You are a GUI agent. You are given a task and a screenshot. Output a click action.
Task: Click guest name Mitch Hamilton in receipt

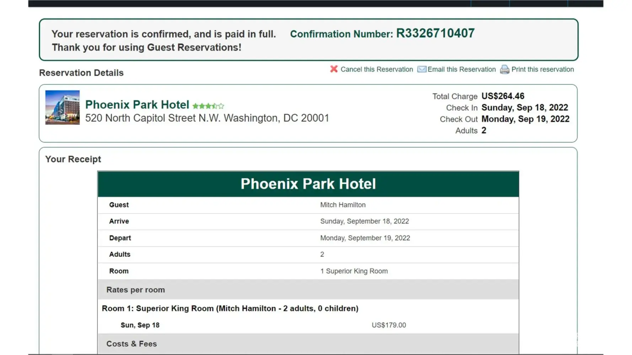pyautogui.click(x=343, y=205)
